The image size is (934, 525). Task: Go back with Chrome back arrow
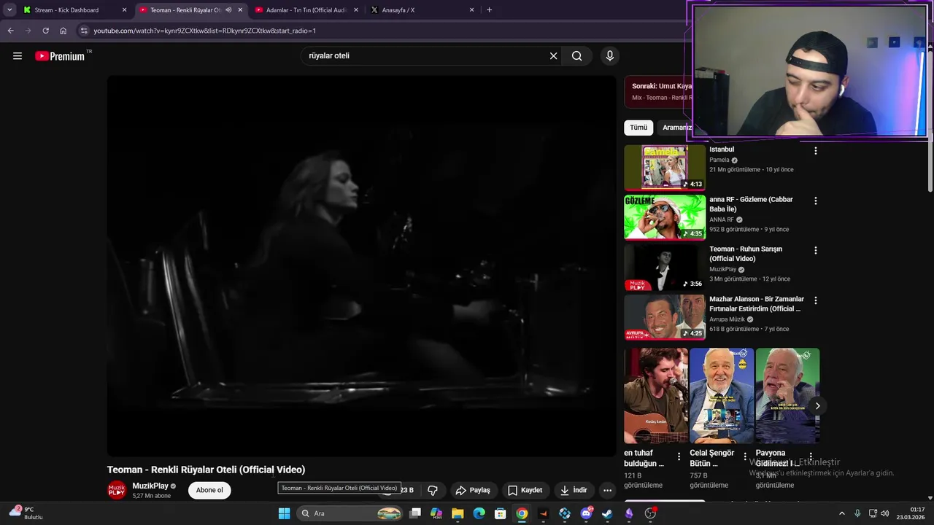click(x=10, y=31)
